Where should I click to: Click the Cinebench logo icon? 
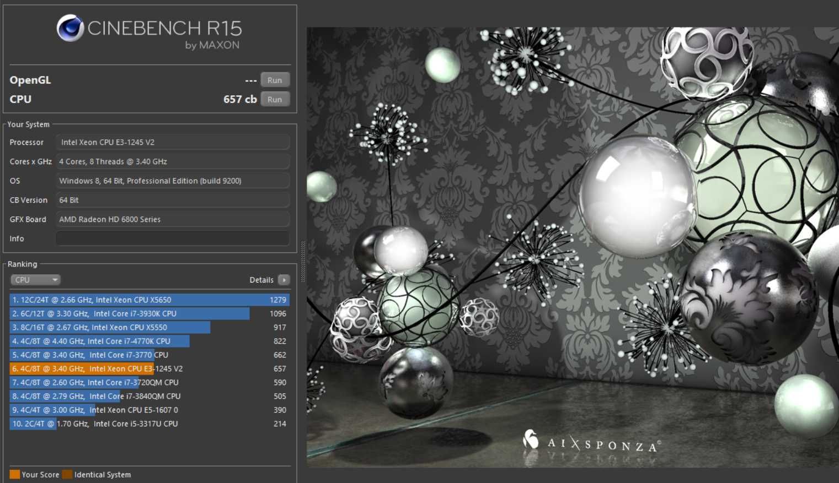pyautogui.click(x=70, y=28)
